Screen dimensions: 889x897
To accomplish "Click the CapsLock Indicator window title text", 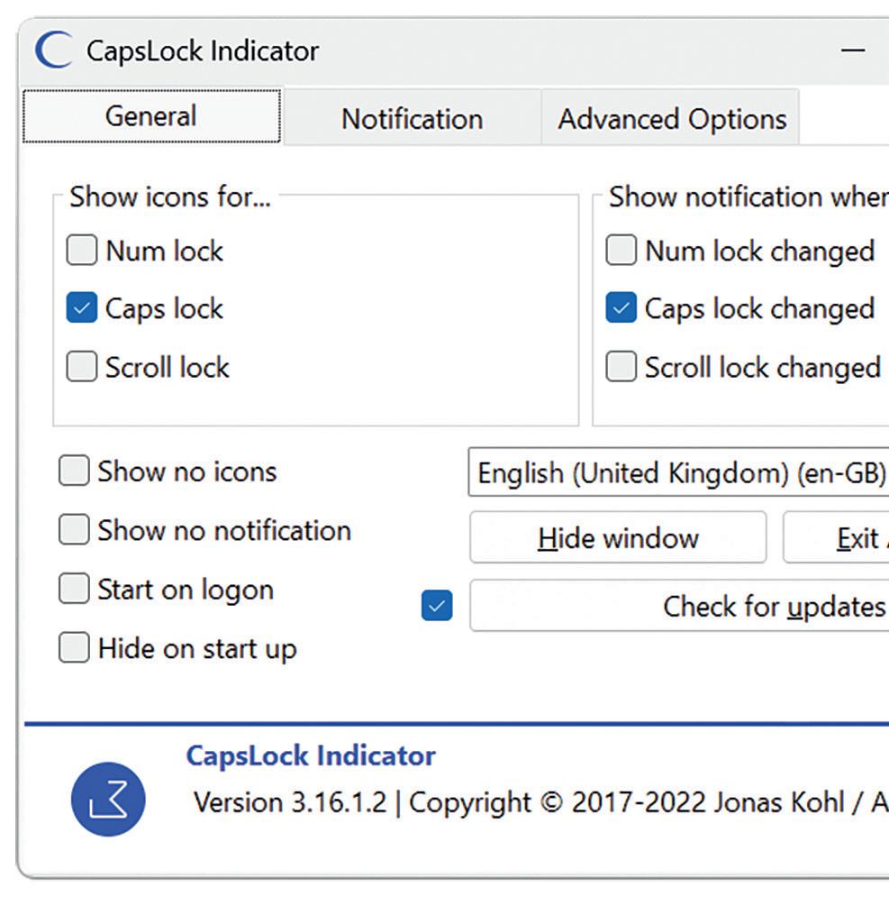I will click(x=203, y=50).
